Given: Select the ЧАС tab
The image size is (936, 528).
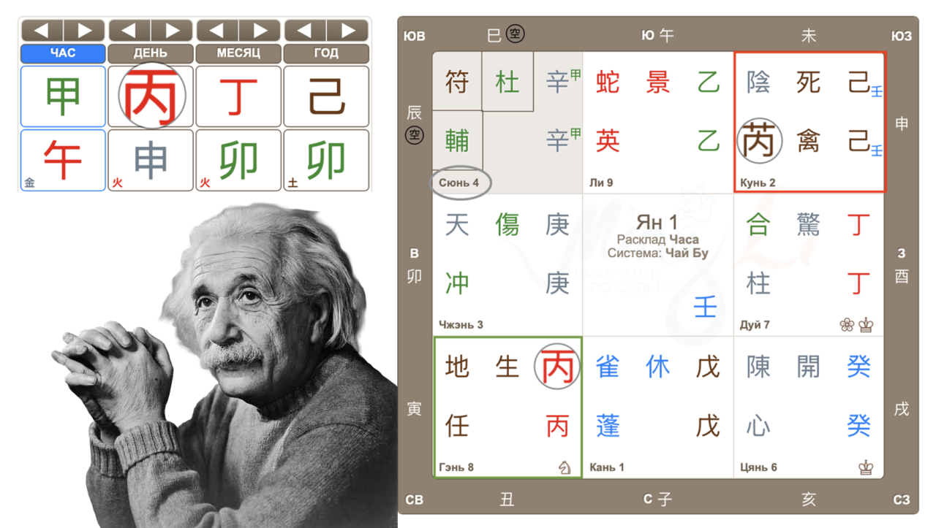Looking at the screenshot, I should pos(63,53).
